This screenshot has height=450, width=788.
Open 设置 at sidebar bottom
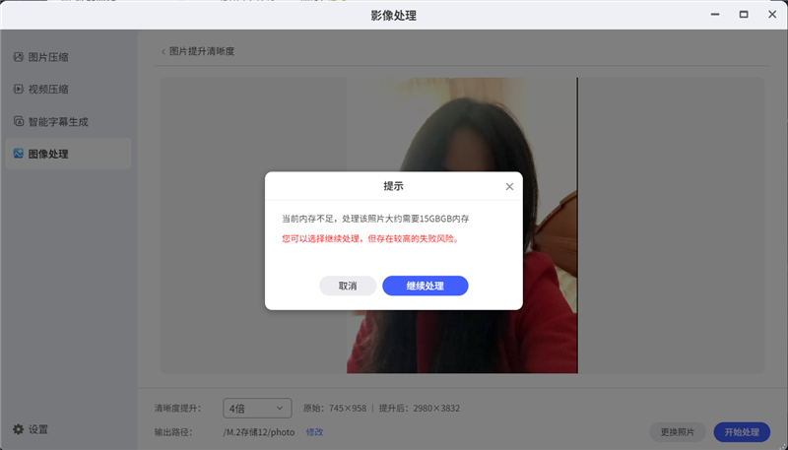pos(31,429)
